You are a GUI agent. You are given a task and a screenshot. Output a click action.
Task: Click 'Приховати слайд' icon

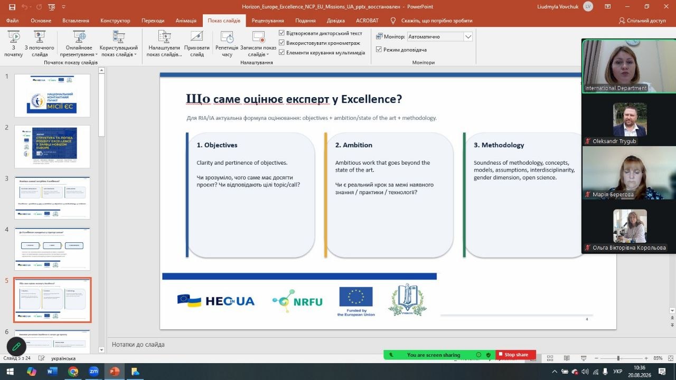[196, 37]
